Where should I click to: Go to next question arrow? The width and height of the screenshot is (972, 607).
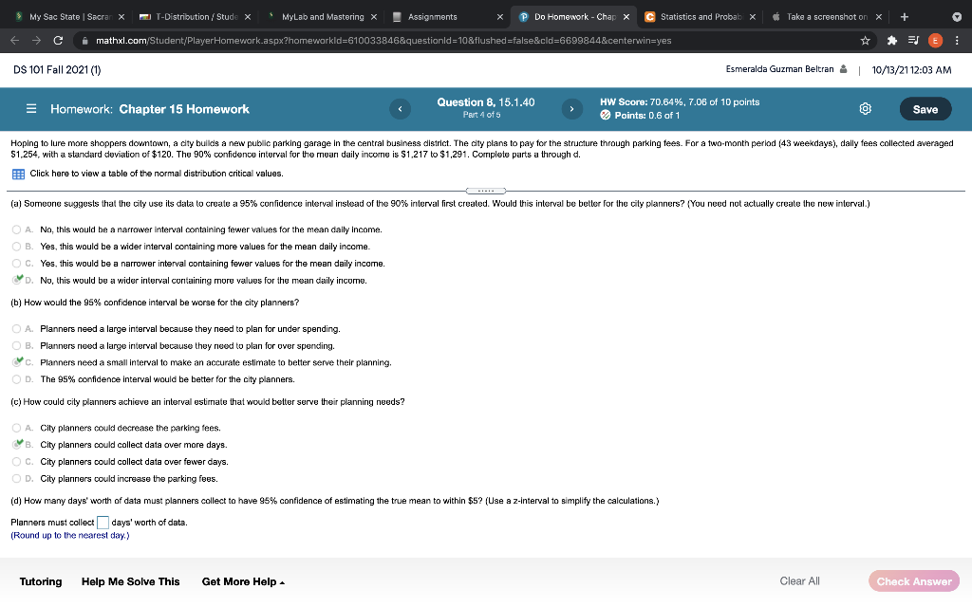pyautogui.click(x=571, y=109)
